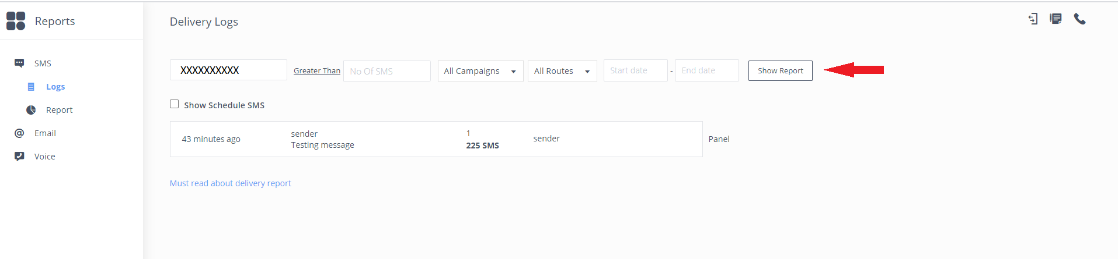Go to Logs in the sidebar
This screenshot has width=1118, height=259.
pyautogui.click(x=55, y=87)
